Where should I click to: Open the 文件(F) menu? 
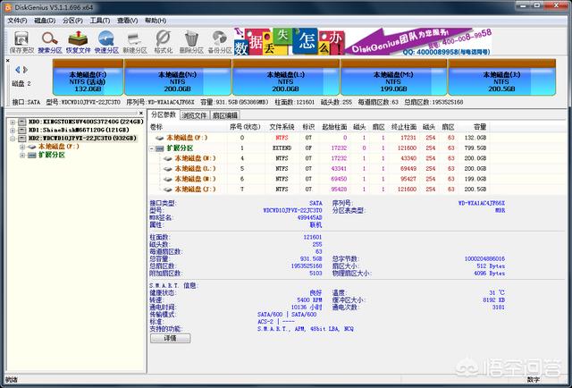tap(17, 21)
